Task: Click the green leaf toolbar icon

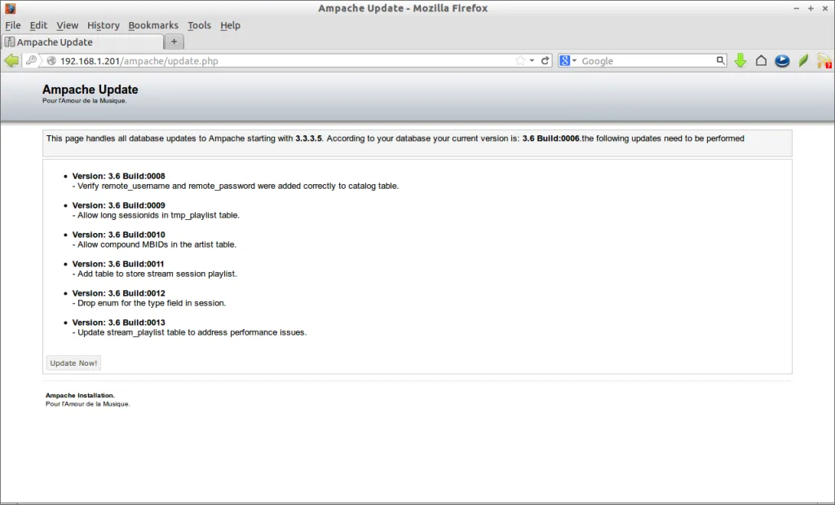Action: coord(803,60)
